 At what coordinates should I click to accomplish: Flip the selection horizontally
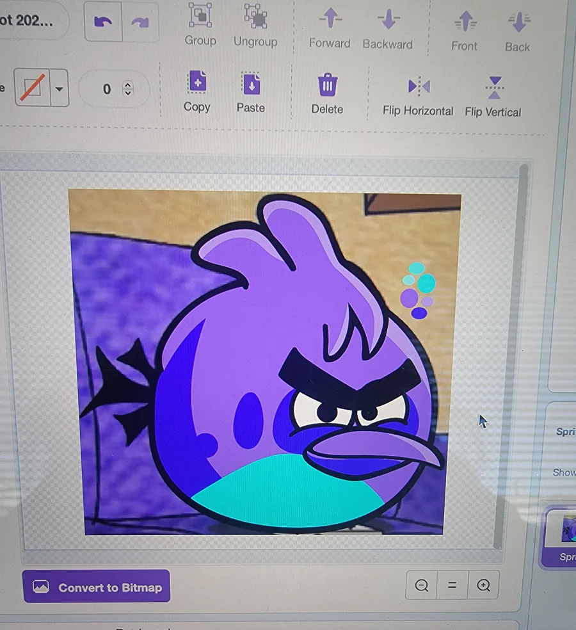[x=418, y=95]
